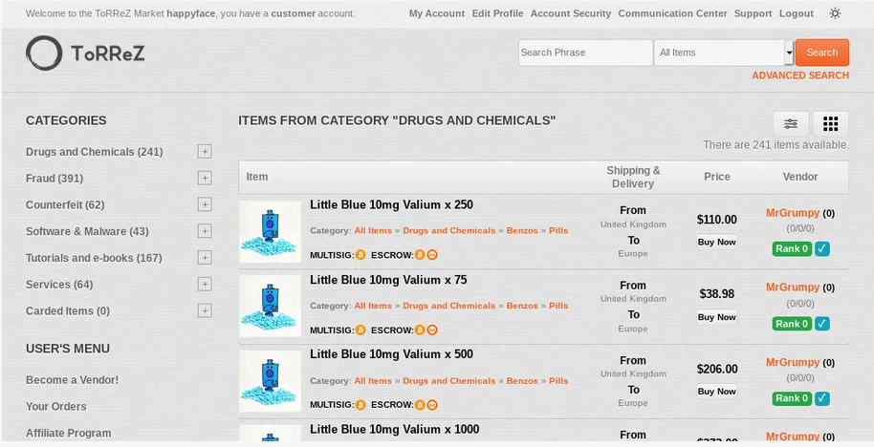
Task: Open the filter sliders view button
Action: (x=791, y=123)
